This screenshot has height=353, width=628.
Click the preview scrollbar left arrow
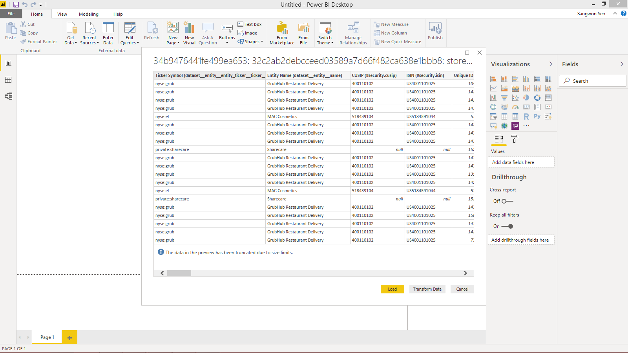pos(162,273)
